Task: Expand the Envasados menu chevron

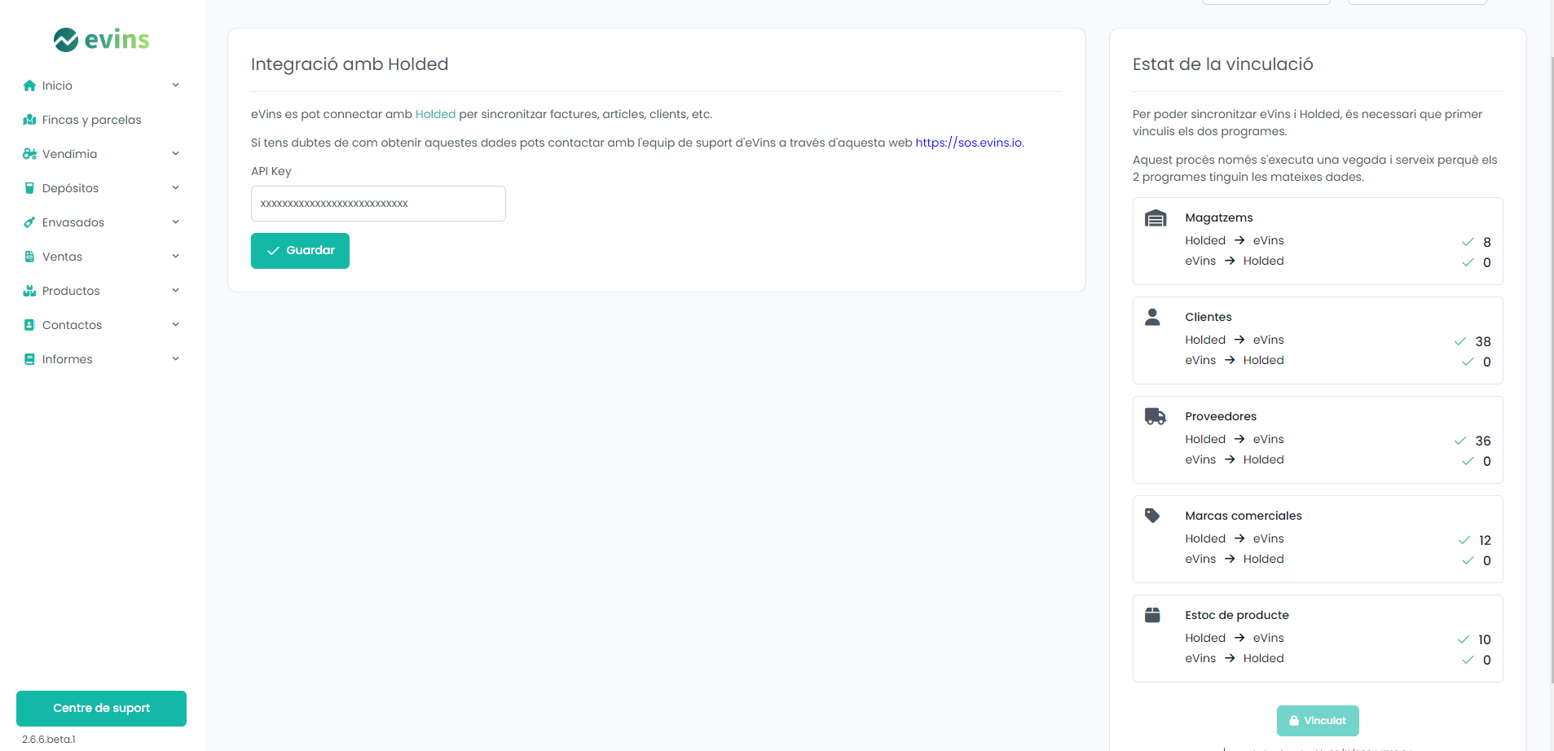Action: pos(175,222)
